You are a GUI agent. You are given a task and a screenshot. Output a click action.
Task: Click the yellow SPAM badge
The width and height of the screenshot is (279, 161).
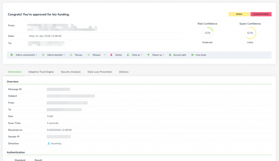coord(239,14)
